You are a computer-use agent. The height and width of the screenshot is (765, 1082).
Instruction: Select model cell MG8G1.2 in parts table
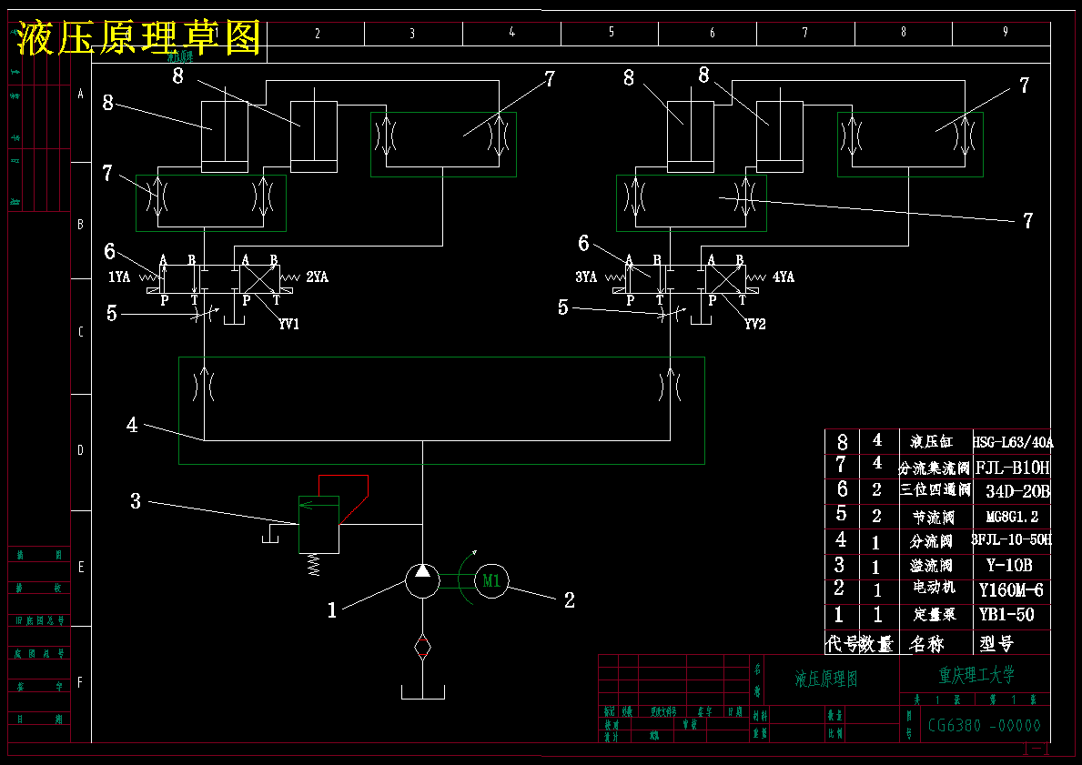pyautogui.click(x=1012, y=517)
